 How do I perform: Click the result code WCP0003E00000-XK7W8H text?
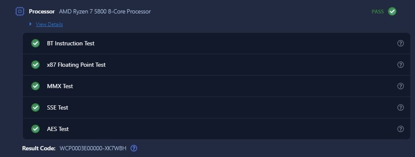93,148
